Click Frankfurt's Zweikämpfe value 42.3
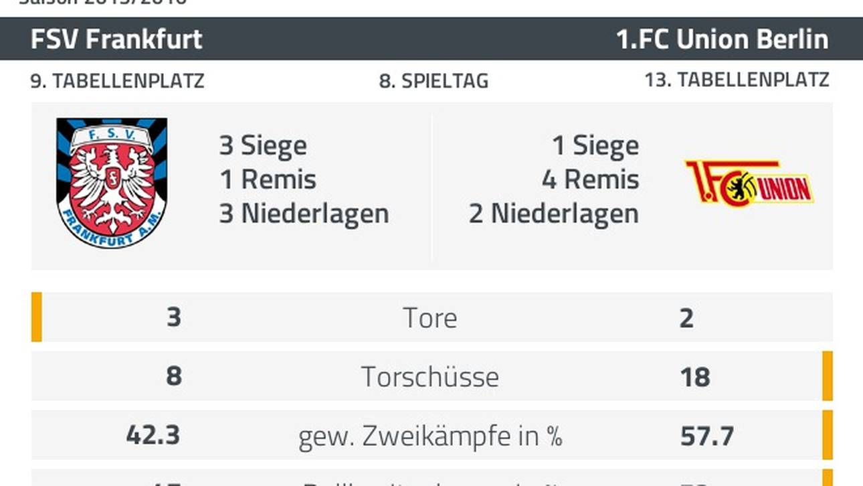This screenshot has height=486, width=863. 153,435
